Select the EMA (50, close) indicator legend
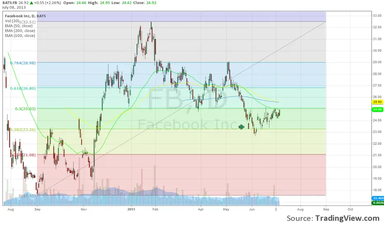This screenshot has height=226, width=384. point(19,26)
